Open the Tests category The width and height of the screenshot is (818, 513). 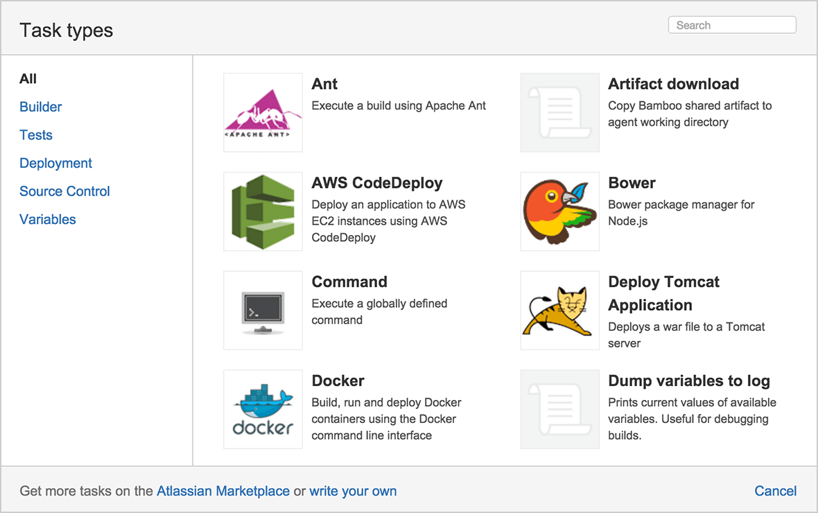click(x=35, y=134)
